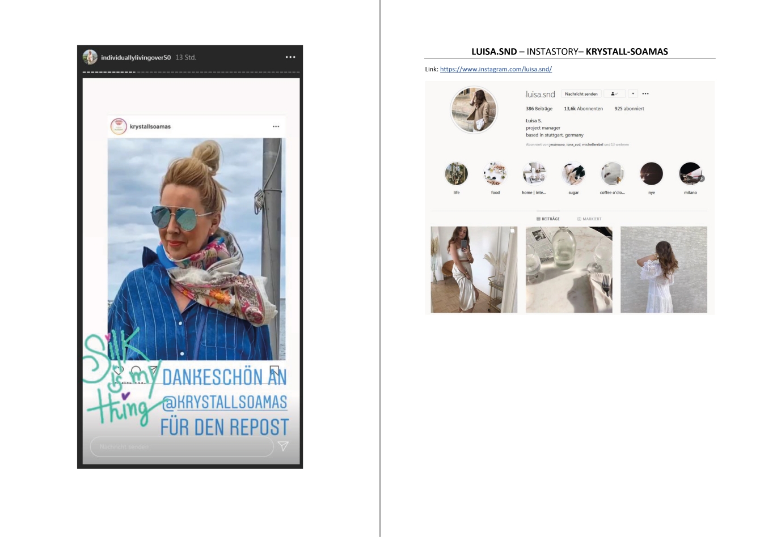Open luisa.snd profile options three dots
This screenshot has height=537, width=760.
[645, 94]
